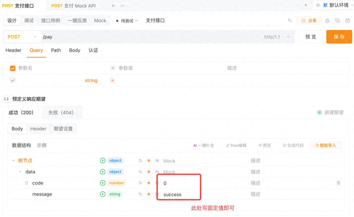This screenshot has width=354, height=217.
Task: Change the number type of code
Action: coord(116,183)
